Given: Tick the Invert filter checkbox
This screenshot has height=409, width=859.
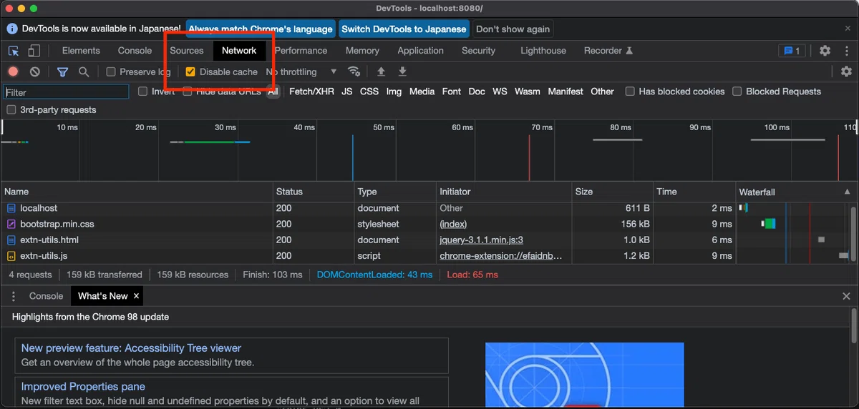Looking at the screenshot, I should pyautogui.click(x=143, y=92).
